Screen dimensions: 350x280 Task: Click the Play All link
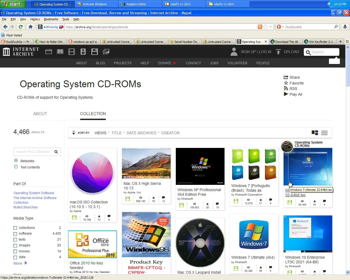(x=293, y=94)
